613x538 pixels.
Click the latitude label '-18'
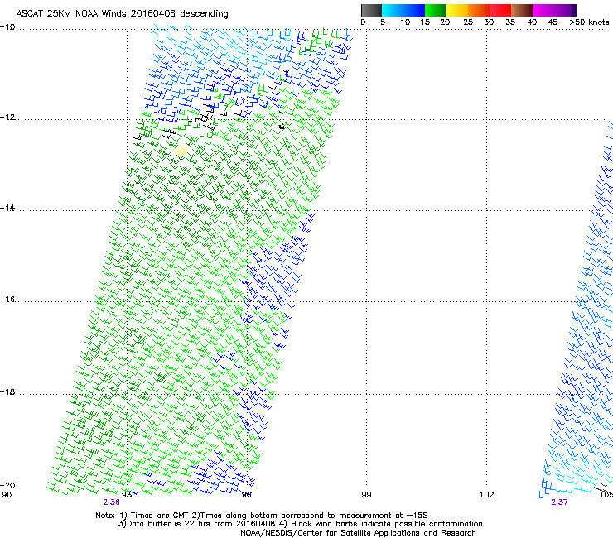click(x=7, y=391)
